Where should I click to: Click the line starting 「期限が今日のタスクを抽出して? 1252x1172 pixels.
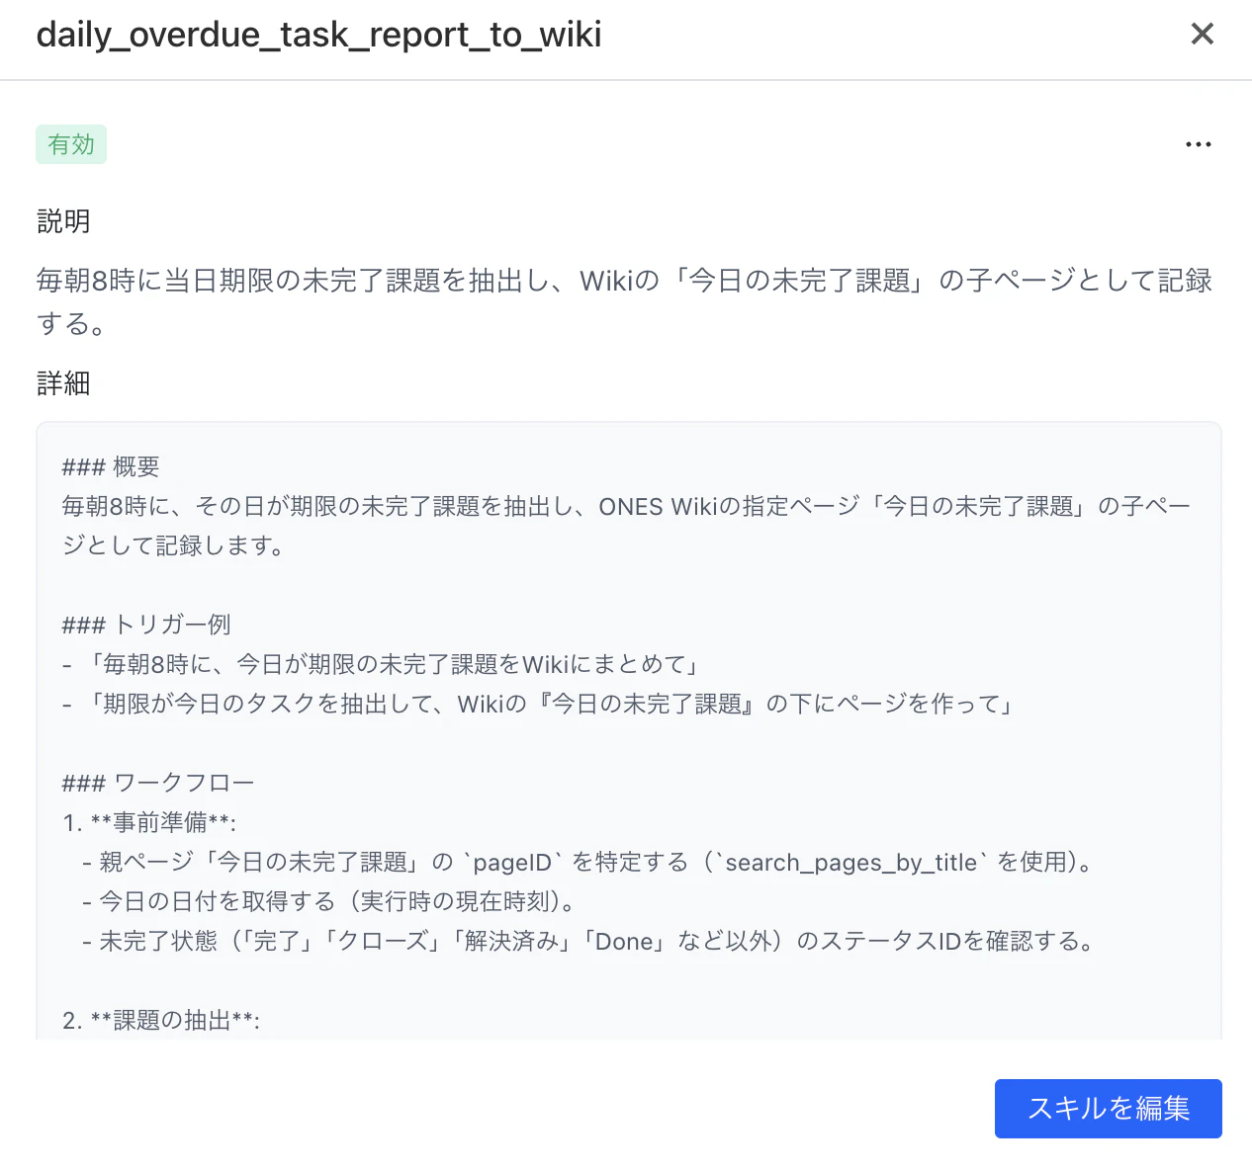tap(540, 704)
